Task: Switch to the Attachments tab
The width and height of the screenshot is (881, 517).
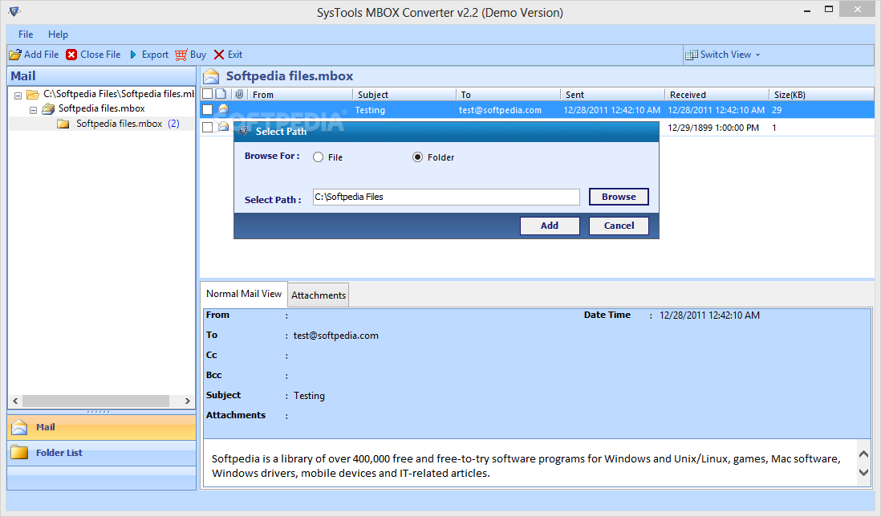Action: (x=319, y=295)
